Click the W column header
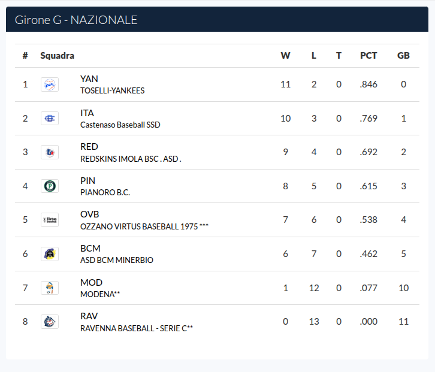The image size is (435, 372). [285, 56]
